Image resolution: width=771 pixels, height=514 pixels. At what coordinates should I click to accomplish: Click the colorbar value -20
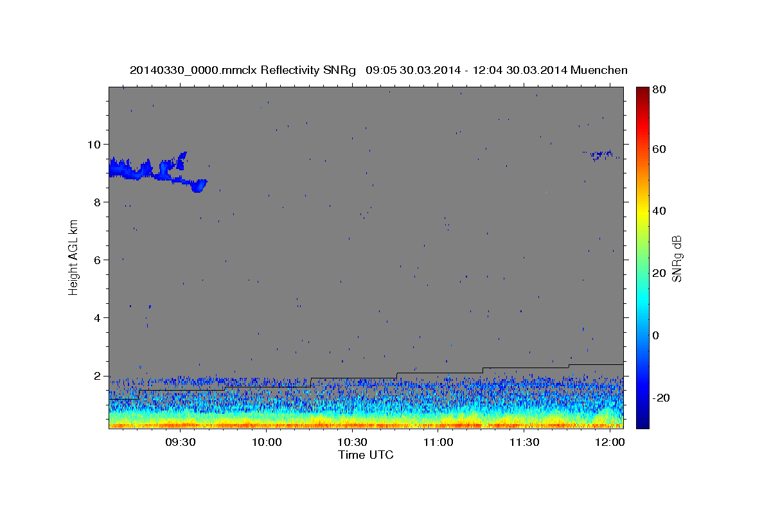(660, 398)
